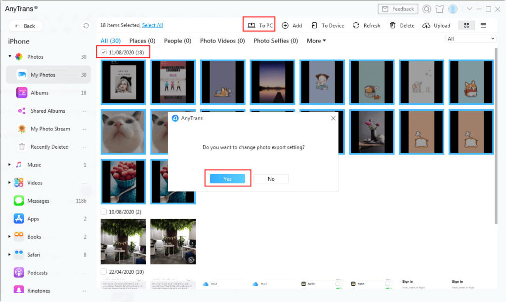Open the title bar chevron menu
The image size is (506, 302).
pyautogui.click(x=469, y=9)
